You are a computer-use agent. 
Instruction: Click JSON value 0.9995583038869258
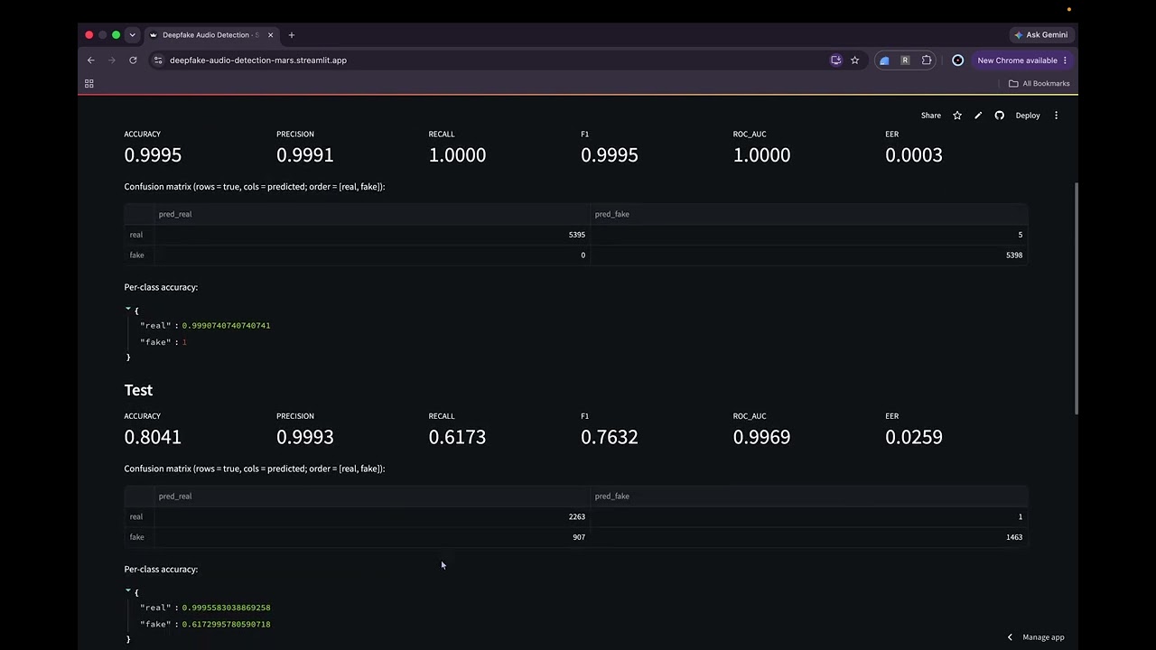(226, 608)
